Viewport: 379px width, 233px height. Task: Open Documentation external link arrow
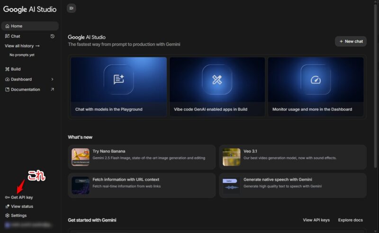[x=53, y=90]
